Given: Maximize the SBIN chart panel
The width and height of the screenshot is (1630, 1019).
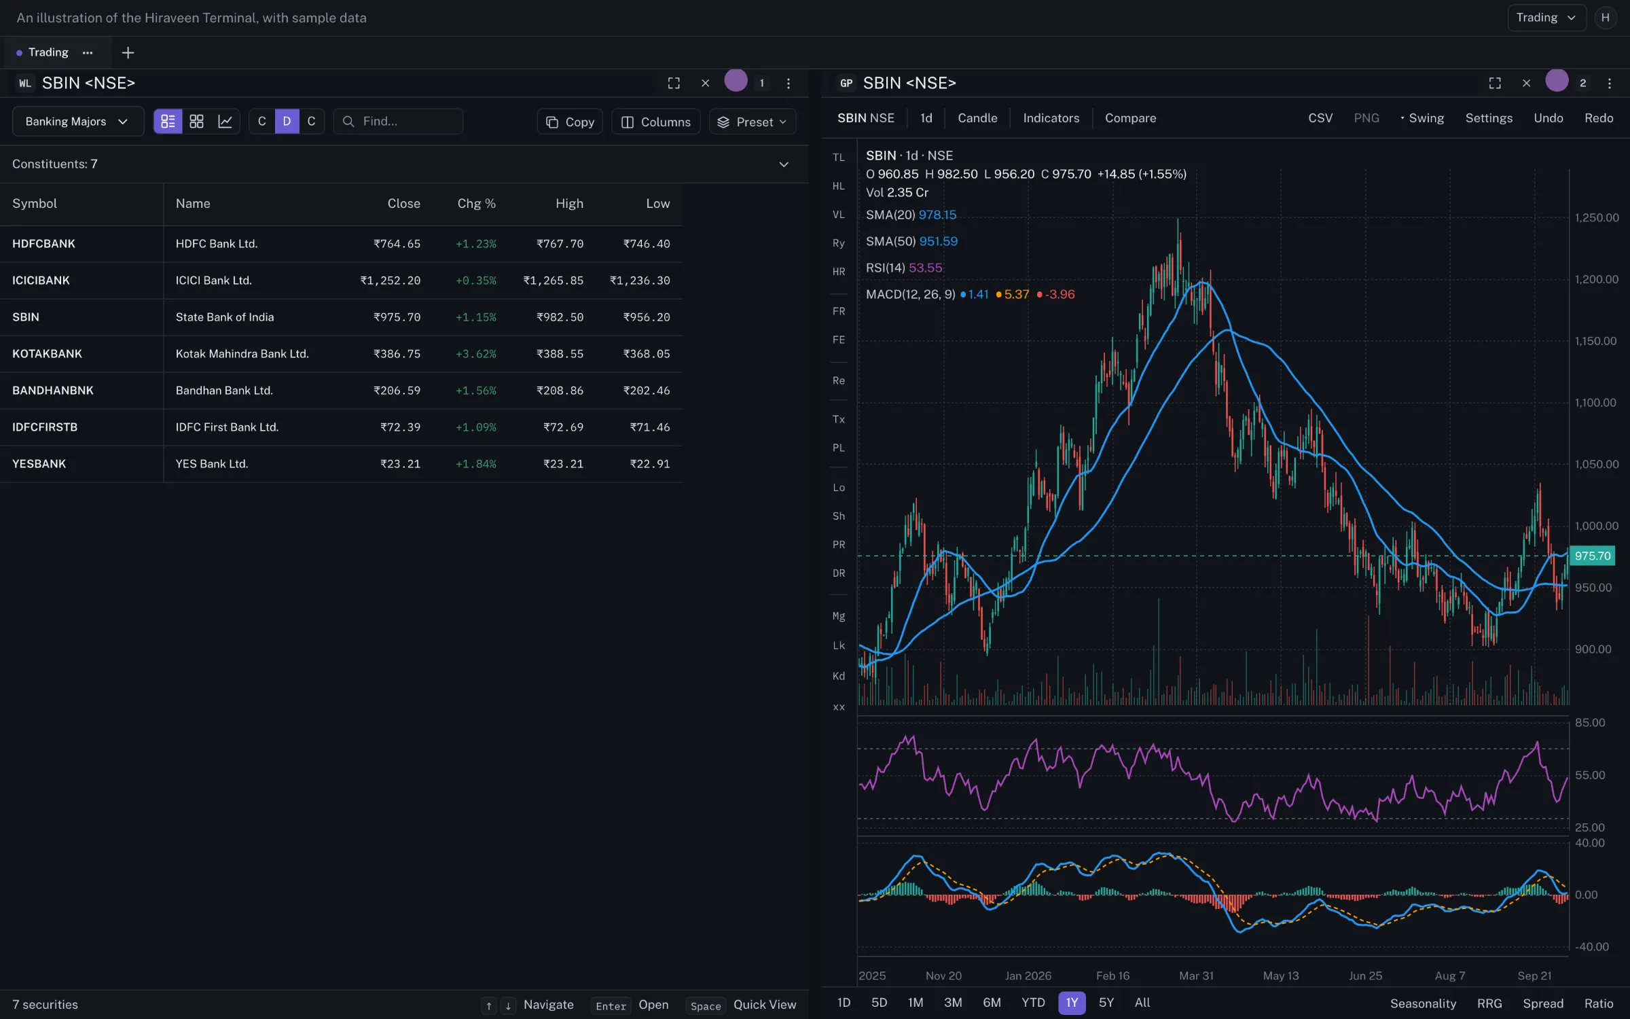Looking at the screenshot, I should click(x=1495, y=83).
